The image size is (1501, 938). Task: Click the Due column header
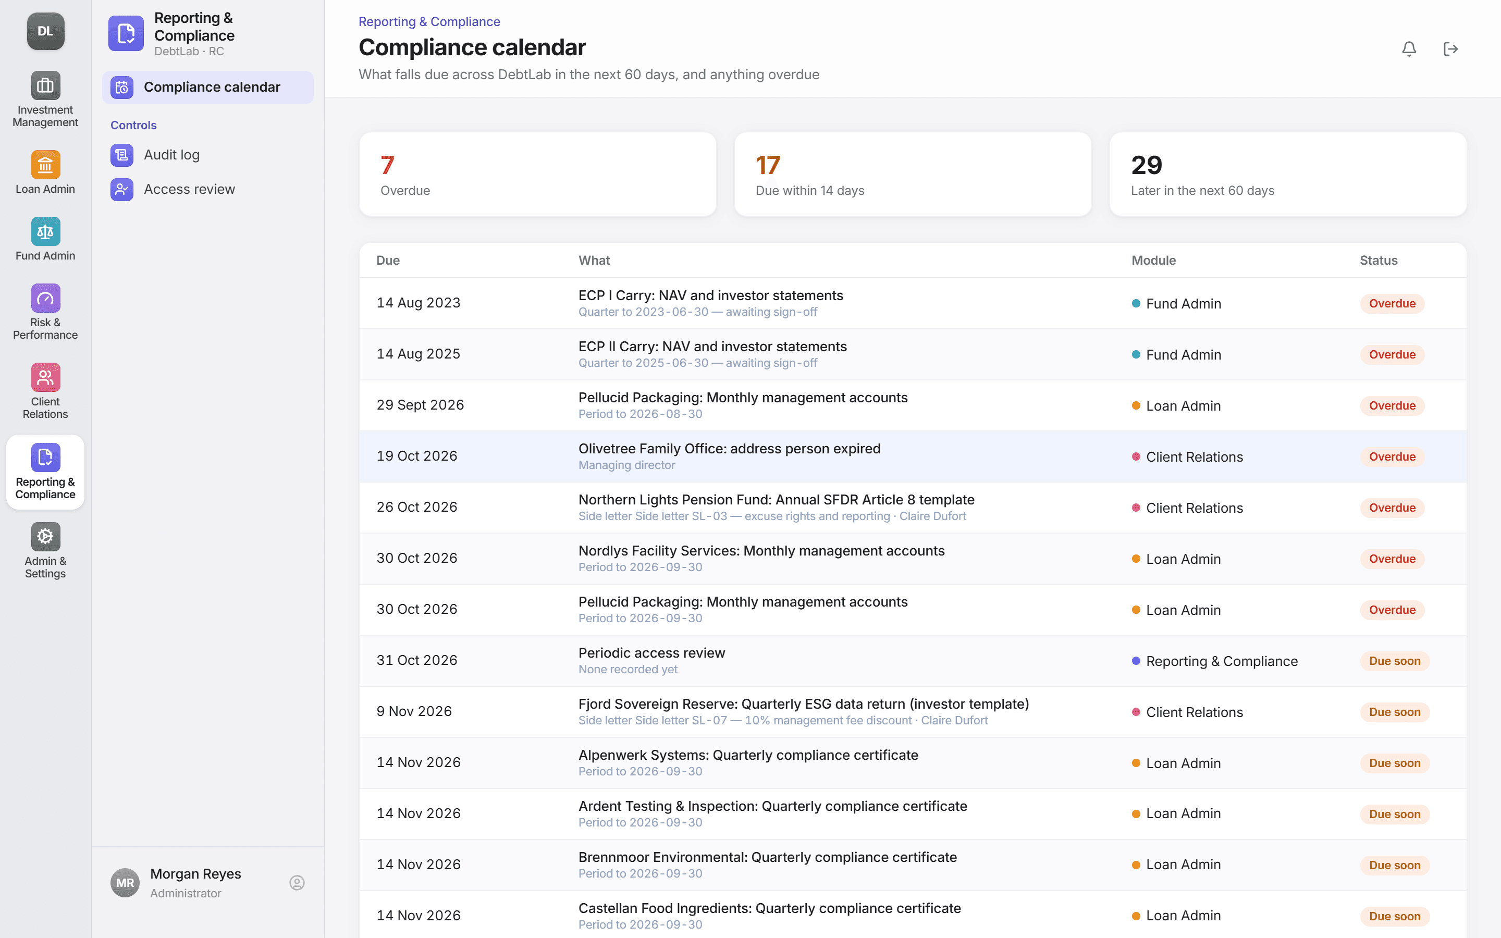(x=388, y=261)
